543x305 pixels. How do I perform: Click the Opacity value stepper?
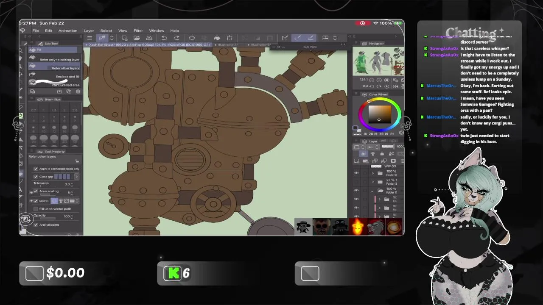point(72,216)
